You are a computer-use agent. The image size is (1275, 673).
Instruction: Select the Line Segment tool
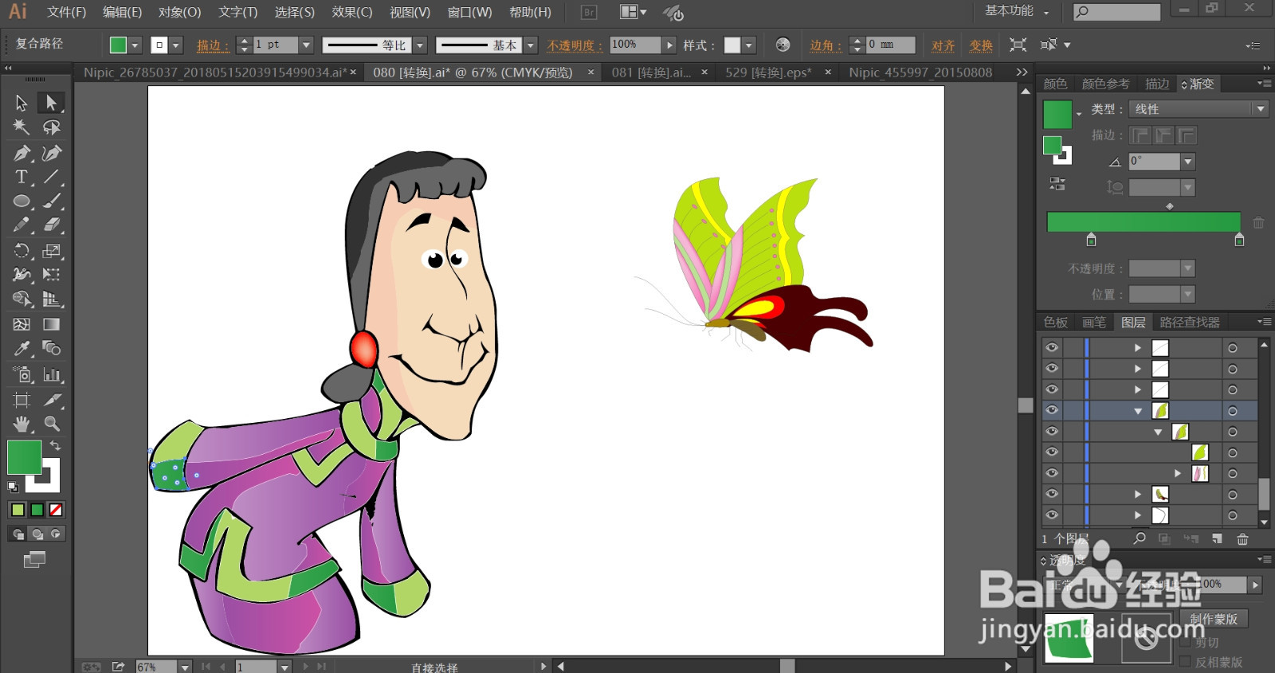(x=52, y=177)
